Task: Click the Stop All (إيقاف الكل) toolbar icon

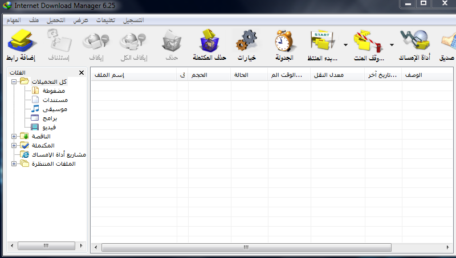Action: coord(133,41)
